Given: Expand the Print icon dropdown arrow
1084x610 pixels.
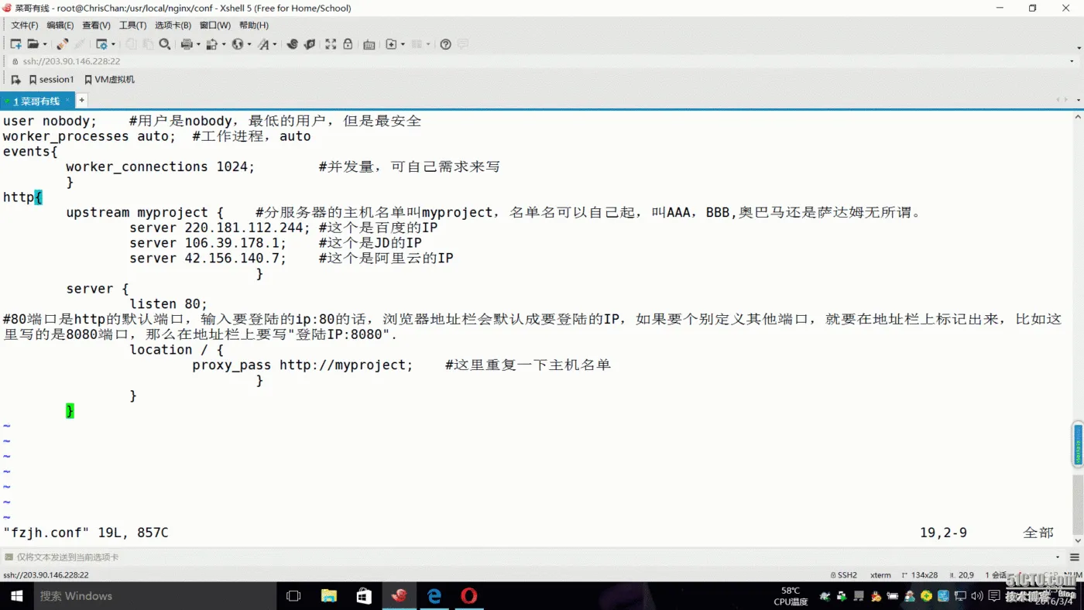Looking at the screenshot, I should (197, 44).
